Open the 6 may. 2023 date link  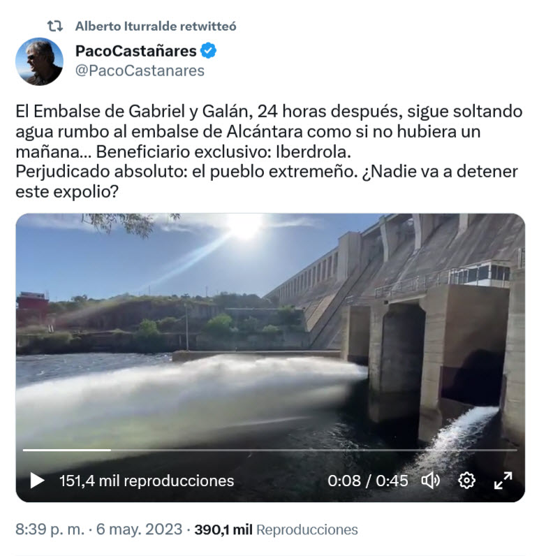(x=139, y=529)
